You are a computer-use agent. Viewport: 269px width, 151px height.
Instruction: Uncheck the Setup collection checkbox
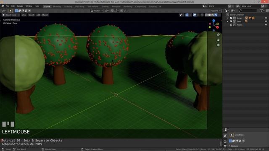coord(231,18)
